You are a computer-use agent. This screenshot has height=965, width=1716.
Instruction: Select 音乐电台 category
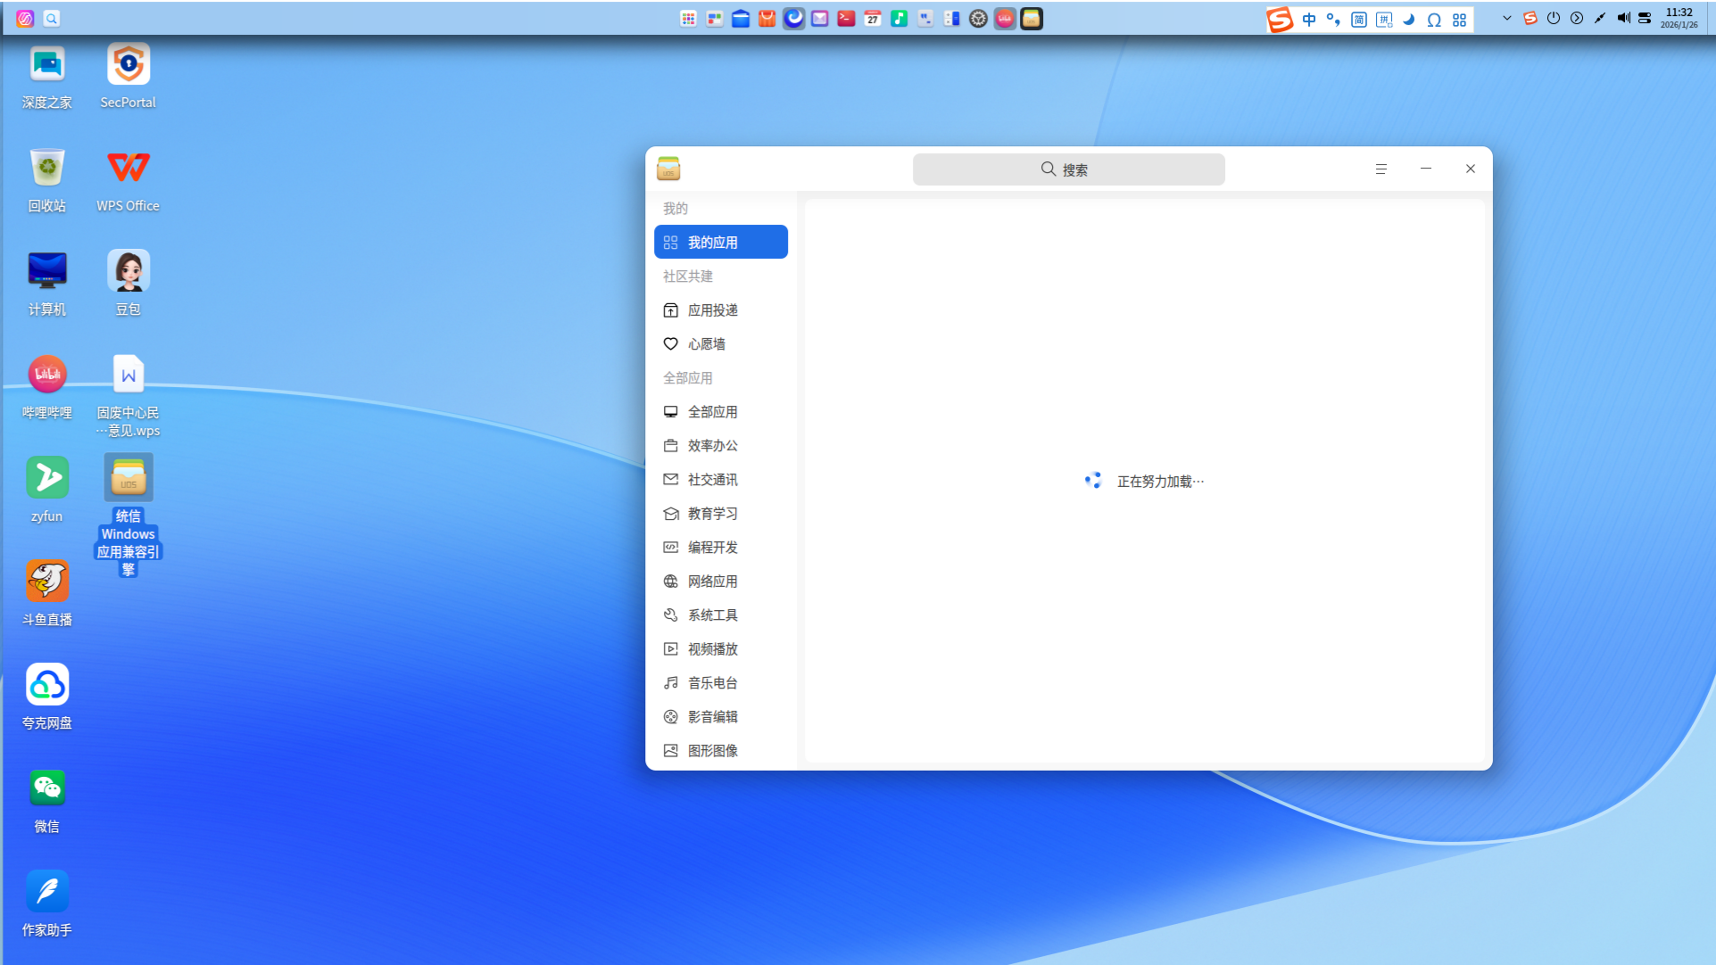tap(712, 683)
